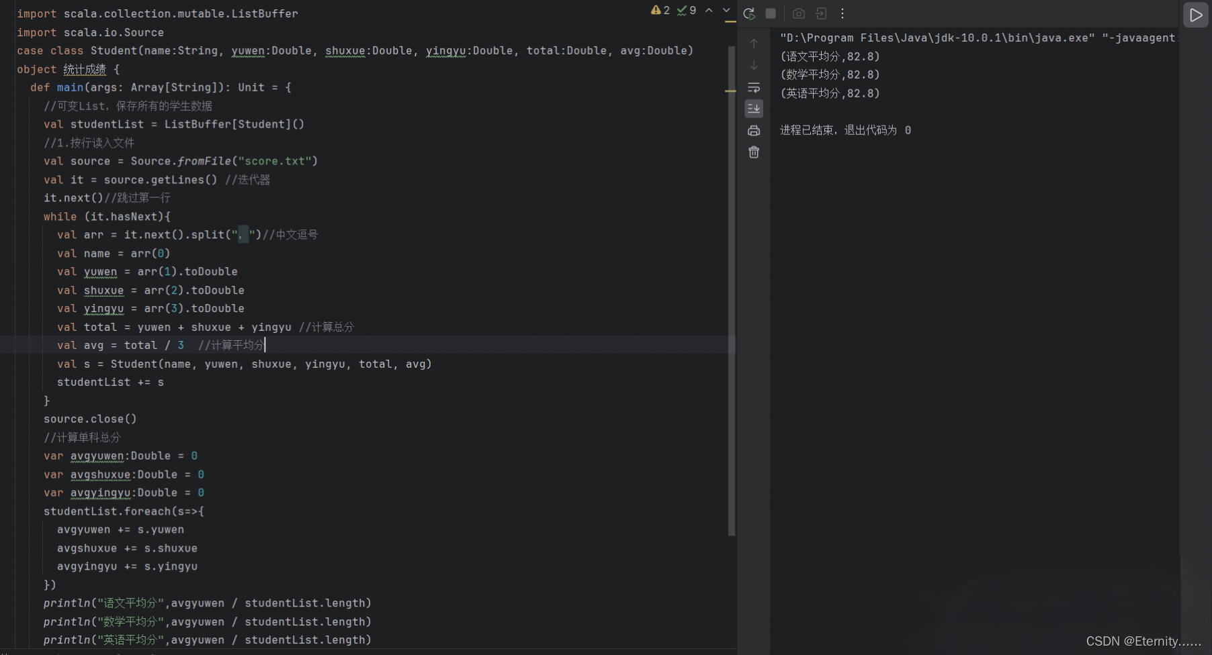Go to previous highlighted error arrow
The height and width of the screenshot is (655, 1212).
coord(709,10)
